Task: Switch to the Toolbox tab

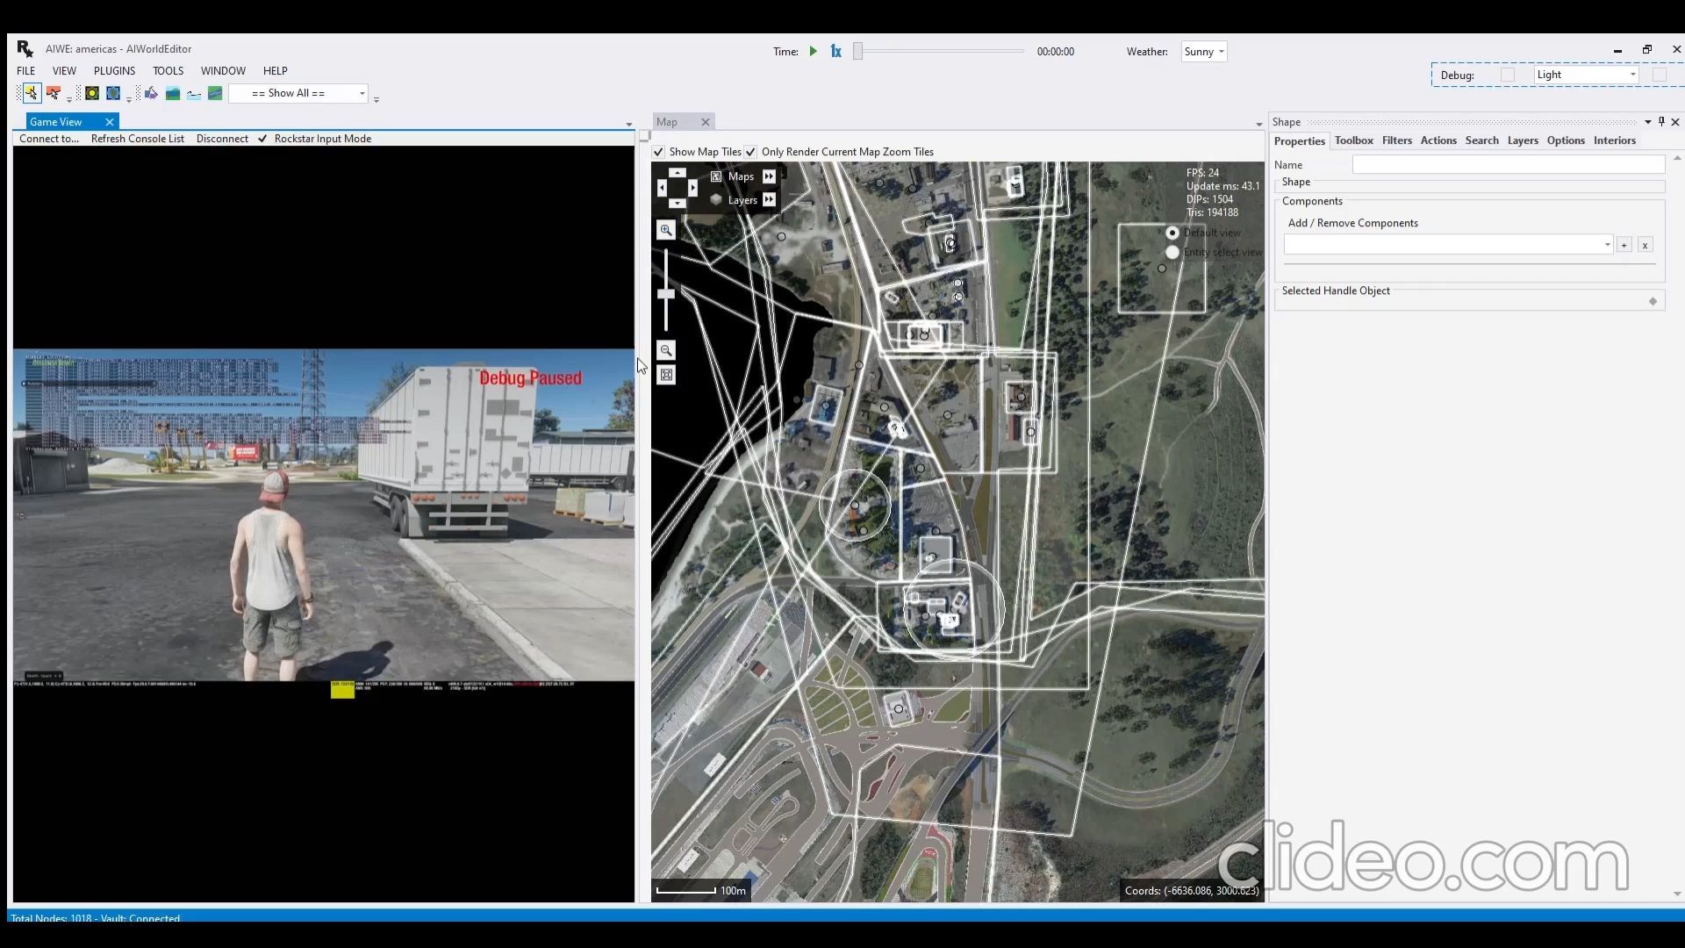Action: (x=1353, y=140)
